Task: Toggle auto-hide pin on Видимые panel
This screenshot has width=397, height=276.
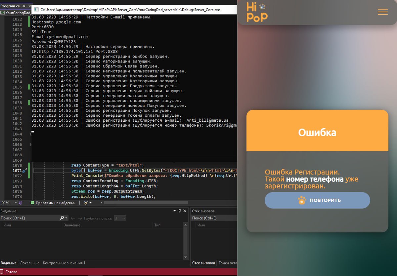Action: coord(180,211)
